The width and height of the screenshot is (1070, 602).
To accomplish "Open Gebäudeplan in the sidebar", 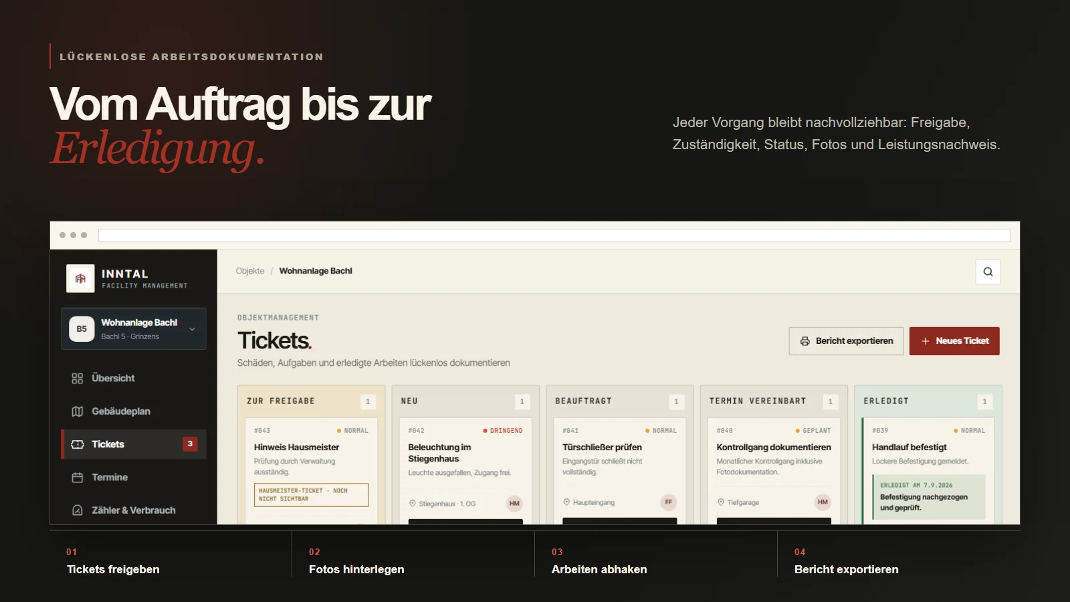I will coord(134,411).
